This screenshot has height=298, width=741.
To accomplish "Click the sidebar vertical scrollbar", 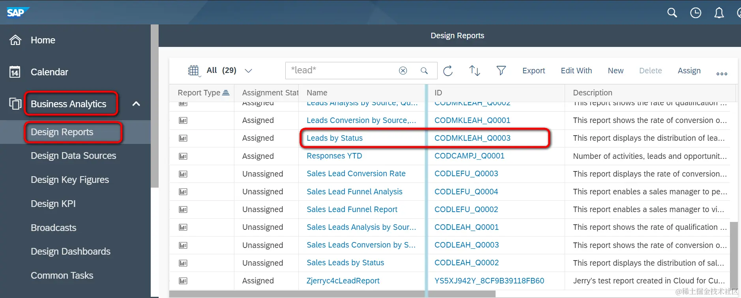I will (x=155, y=106).
